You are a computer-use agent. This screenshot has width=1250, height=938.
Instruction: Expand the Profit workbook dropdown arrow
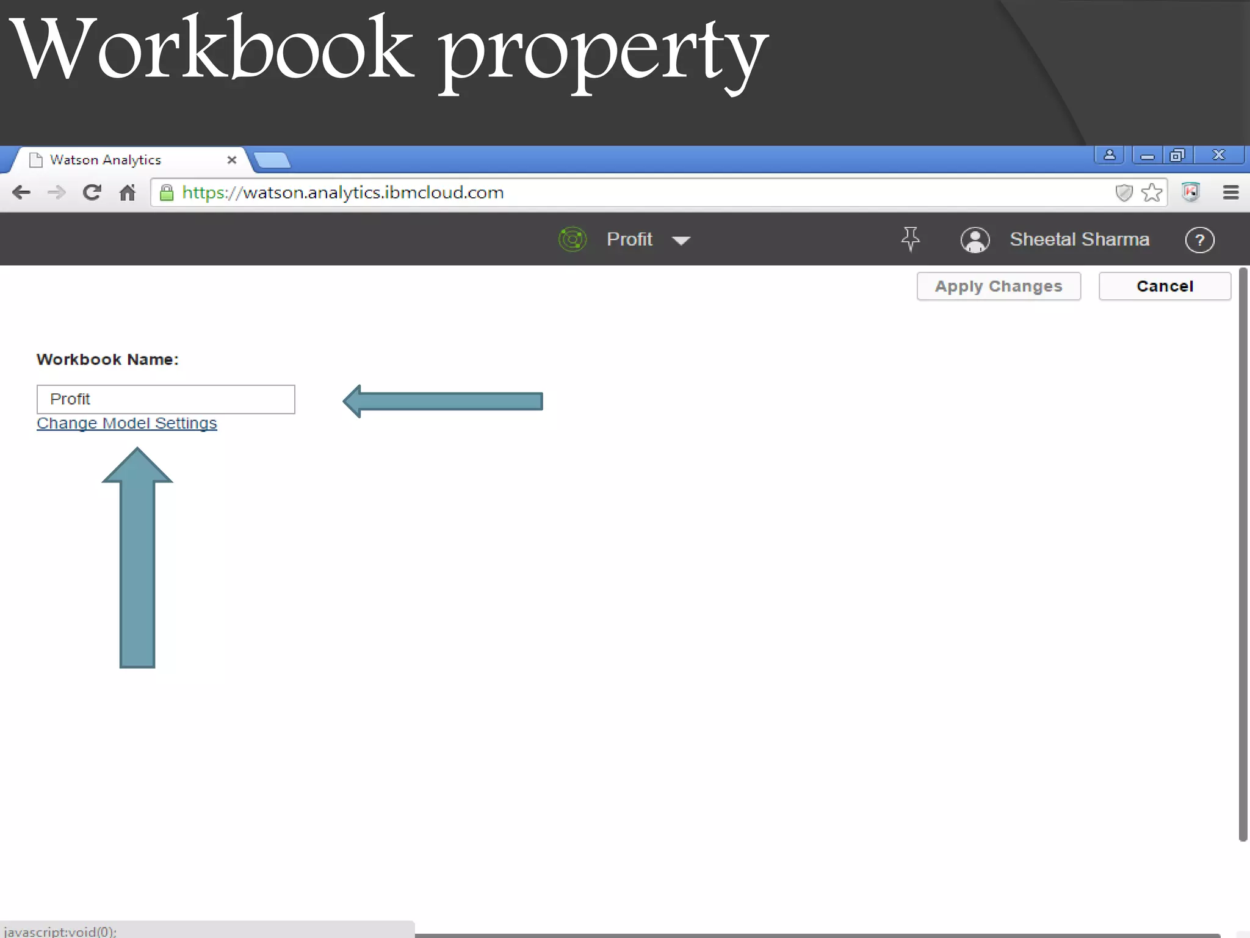[681, 241]
